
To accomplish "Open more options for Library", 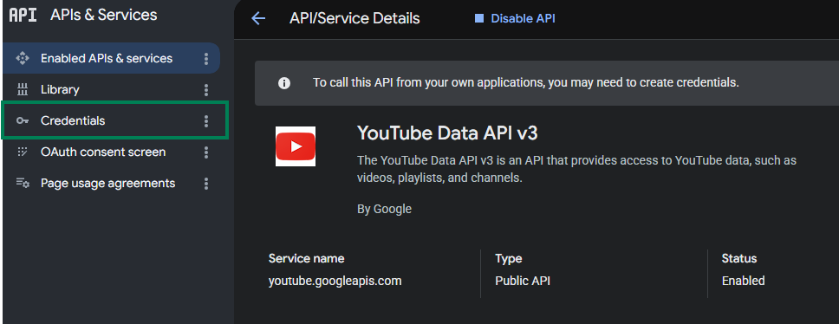I will 206,90.
